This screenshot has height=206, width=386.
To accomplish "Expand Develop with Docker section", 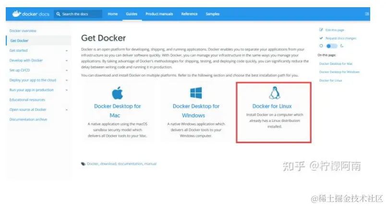I will pyautogui.click(x=66, y=61).
